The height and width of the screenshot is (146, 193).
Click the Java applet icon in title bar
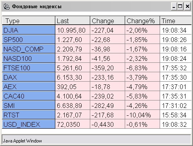point(7,6)
